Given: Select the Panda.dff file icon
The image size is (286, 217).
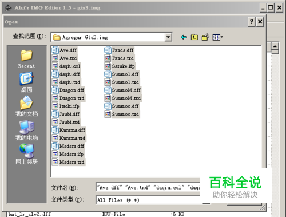Looking at the screenshot, I should 108,50.
